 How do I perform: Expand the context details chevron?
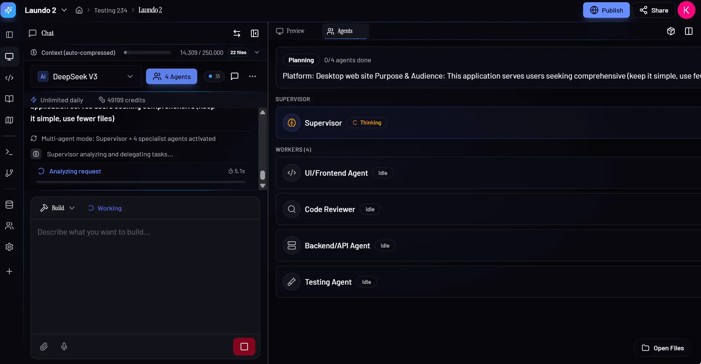coord(257,52)
